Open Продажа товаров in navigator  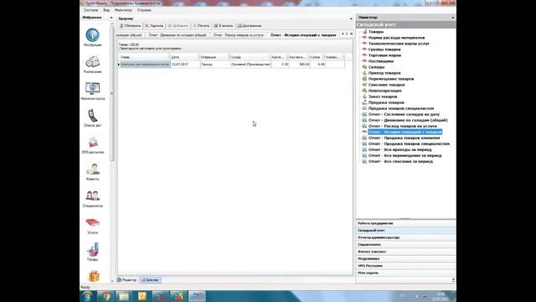pos(386,102)
